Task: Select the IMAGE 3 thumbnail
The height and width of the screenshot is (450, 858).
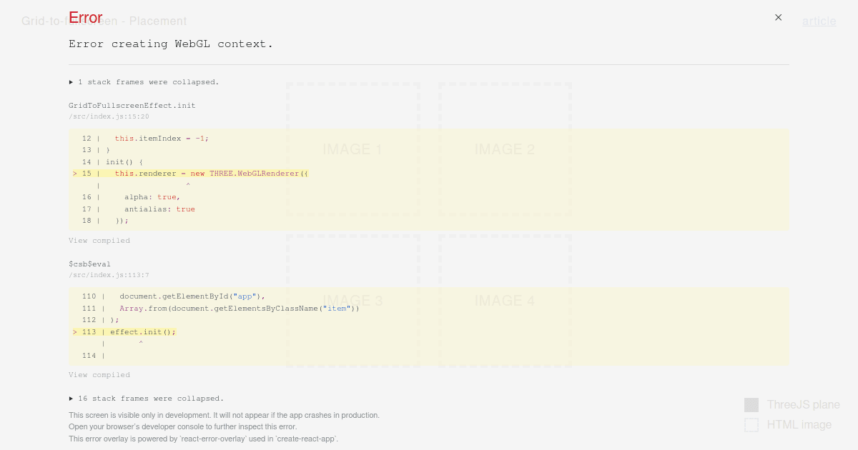Action: pyautogui.click(x=352, y=301)
